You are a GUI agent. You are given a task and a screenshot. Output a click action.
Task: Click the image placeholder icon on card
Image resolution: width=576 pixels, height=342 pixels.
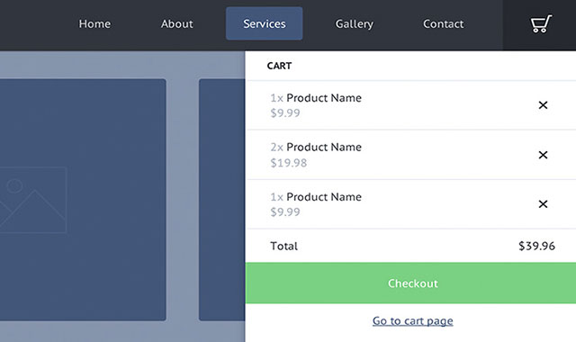pos(33,200)
